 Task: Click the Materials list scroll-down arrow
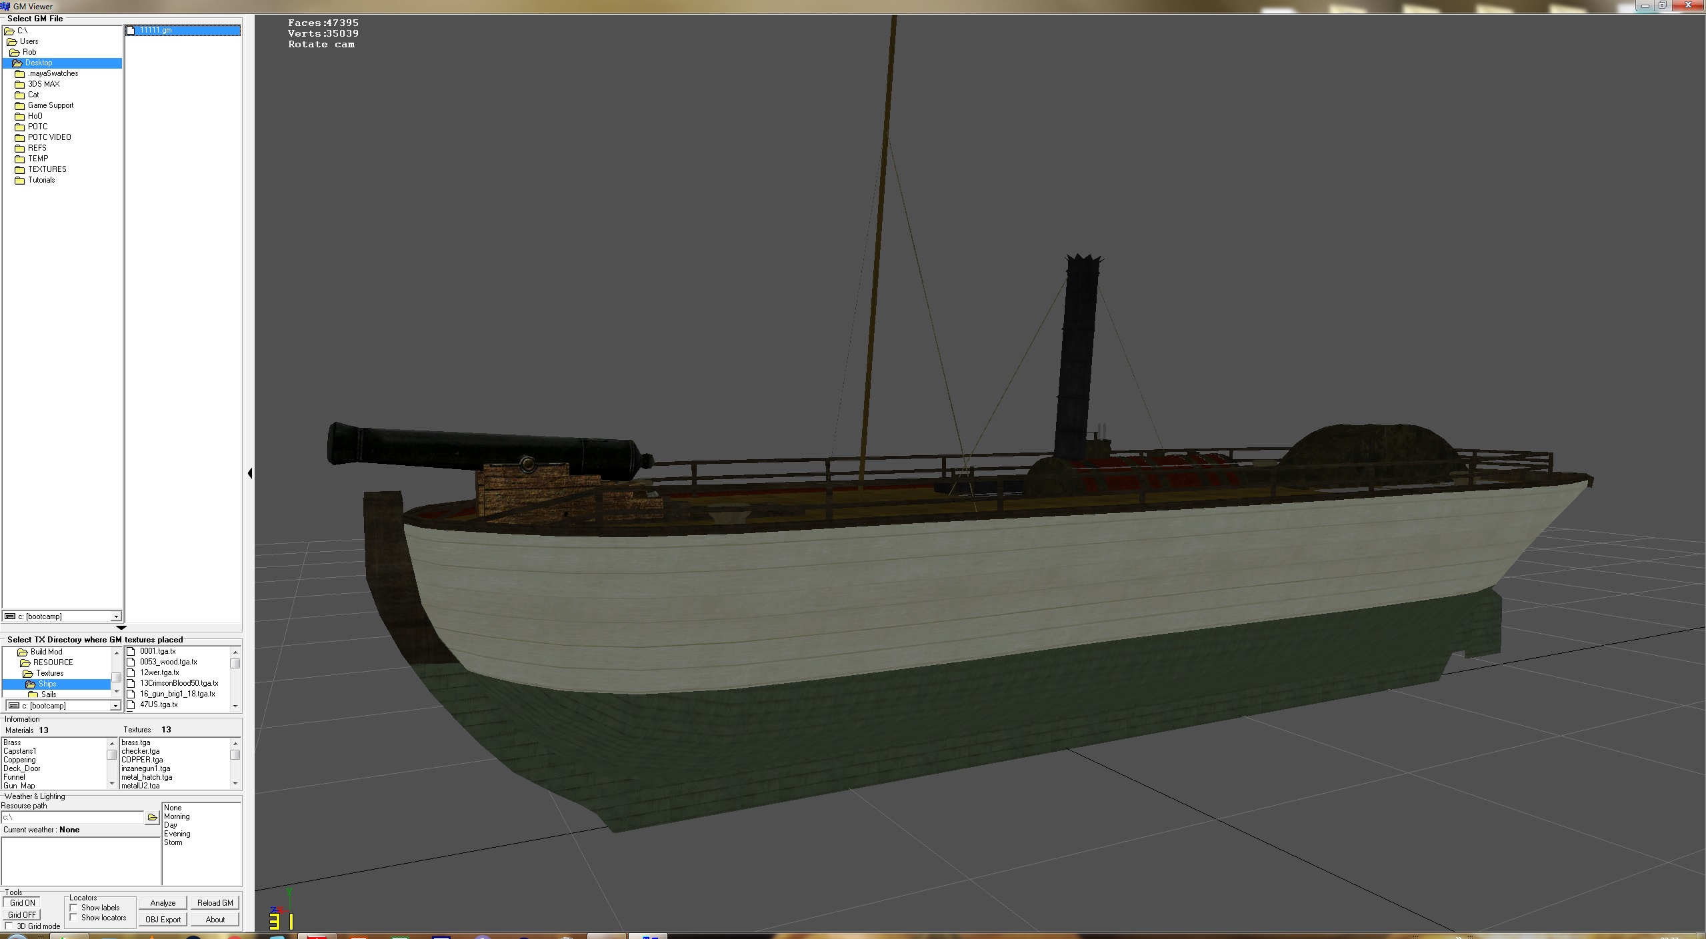112,784
